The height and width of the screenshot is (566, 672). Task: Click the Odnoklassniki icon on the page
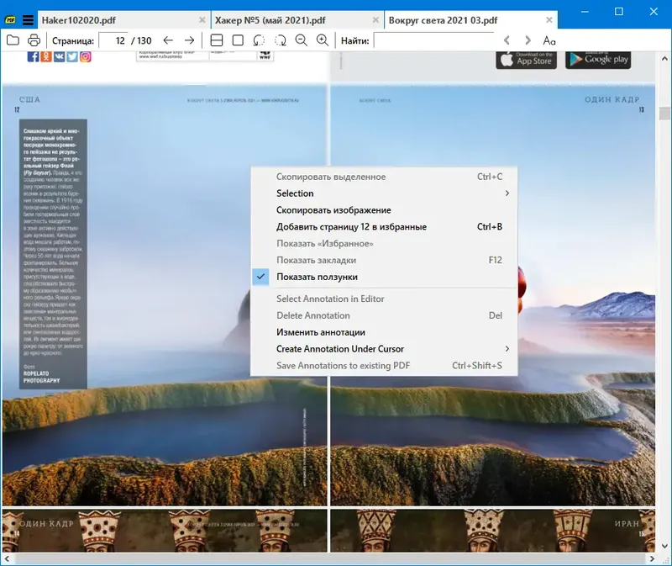point(46,56)
